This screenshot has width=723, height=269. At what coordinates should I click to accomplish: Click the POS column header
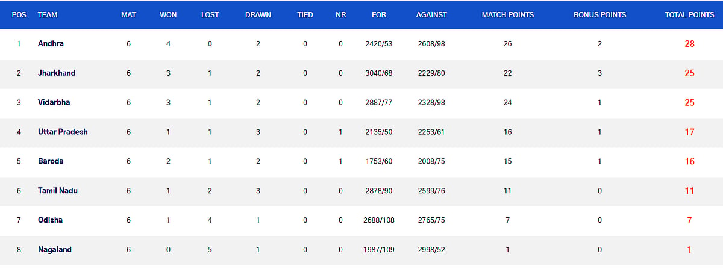(x=19, y=14)
